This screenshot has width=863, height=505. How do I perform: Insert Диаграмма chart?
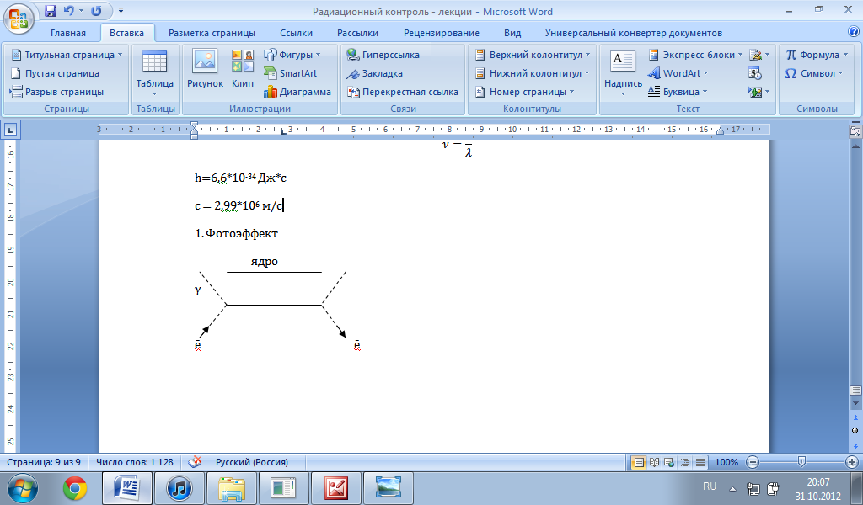point(297,92)
